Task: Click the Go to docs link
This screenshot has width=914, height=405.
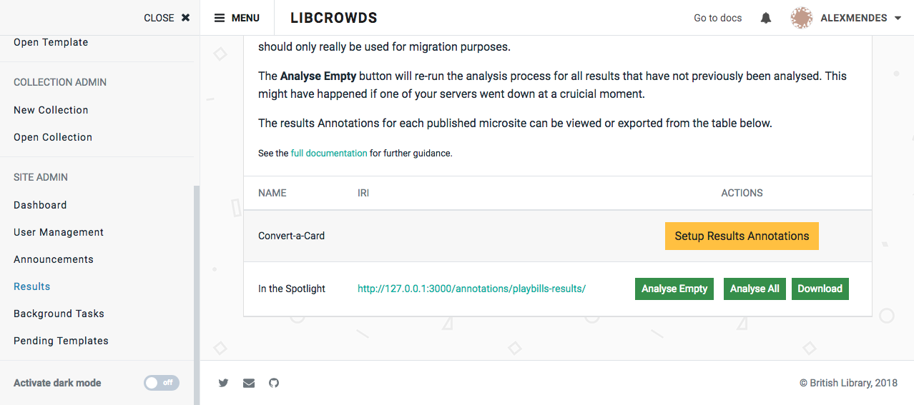Action: tap(717, 18)
